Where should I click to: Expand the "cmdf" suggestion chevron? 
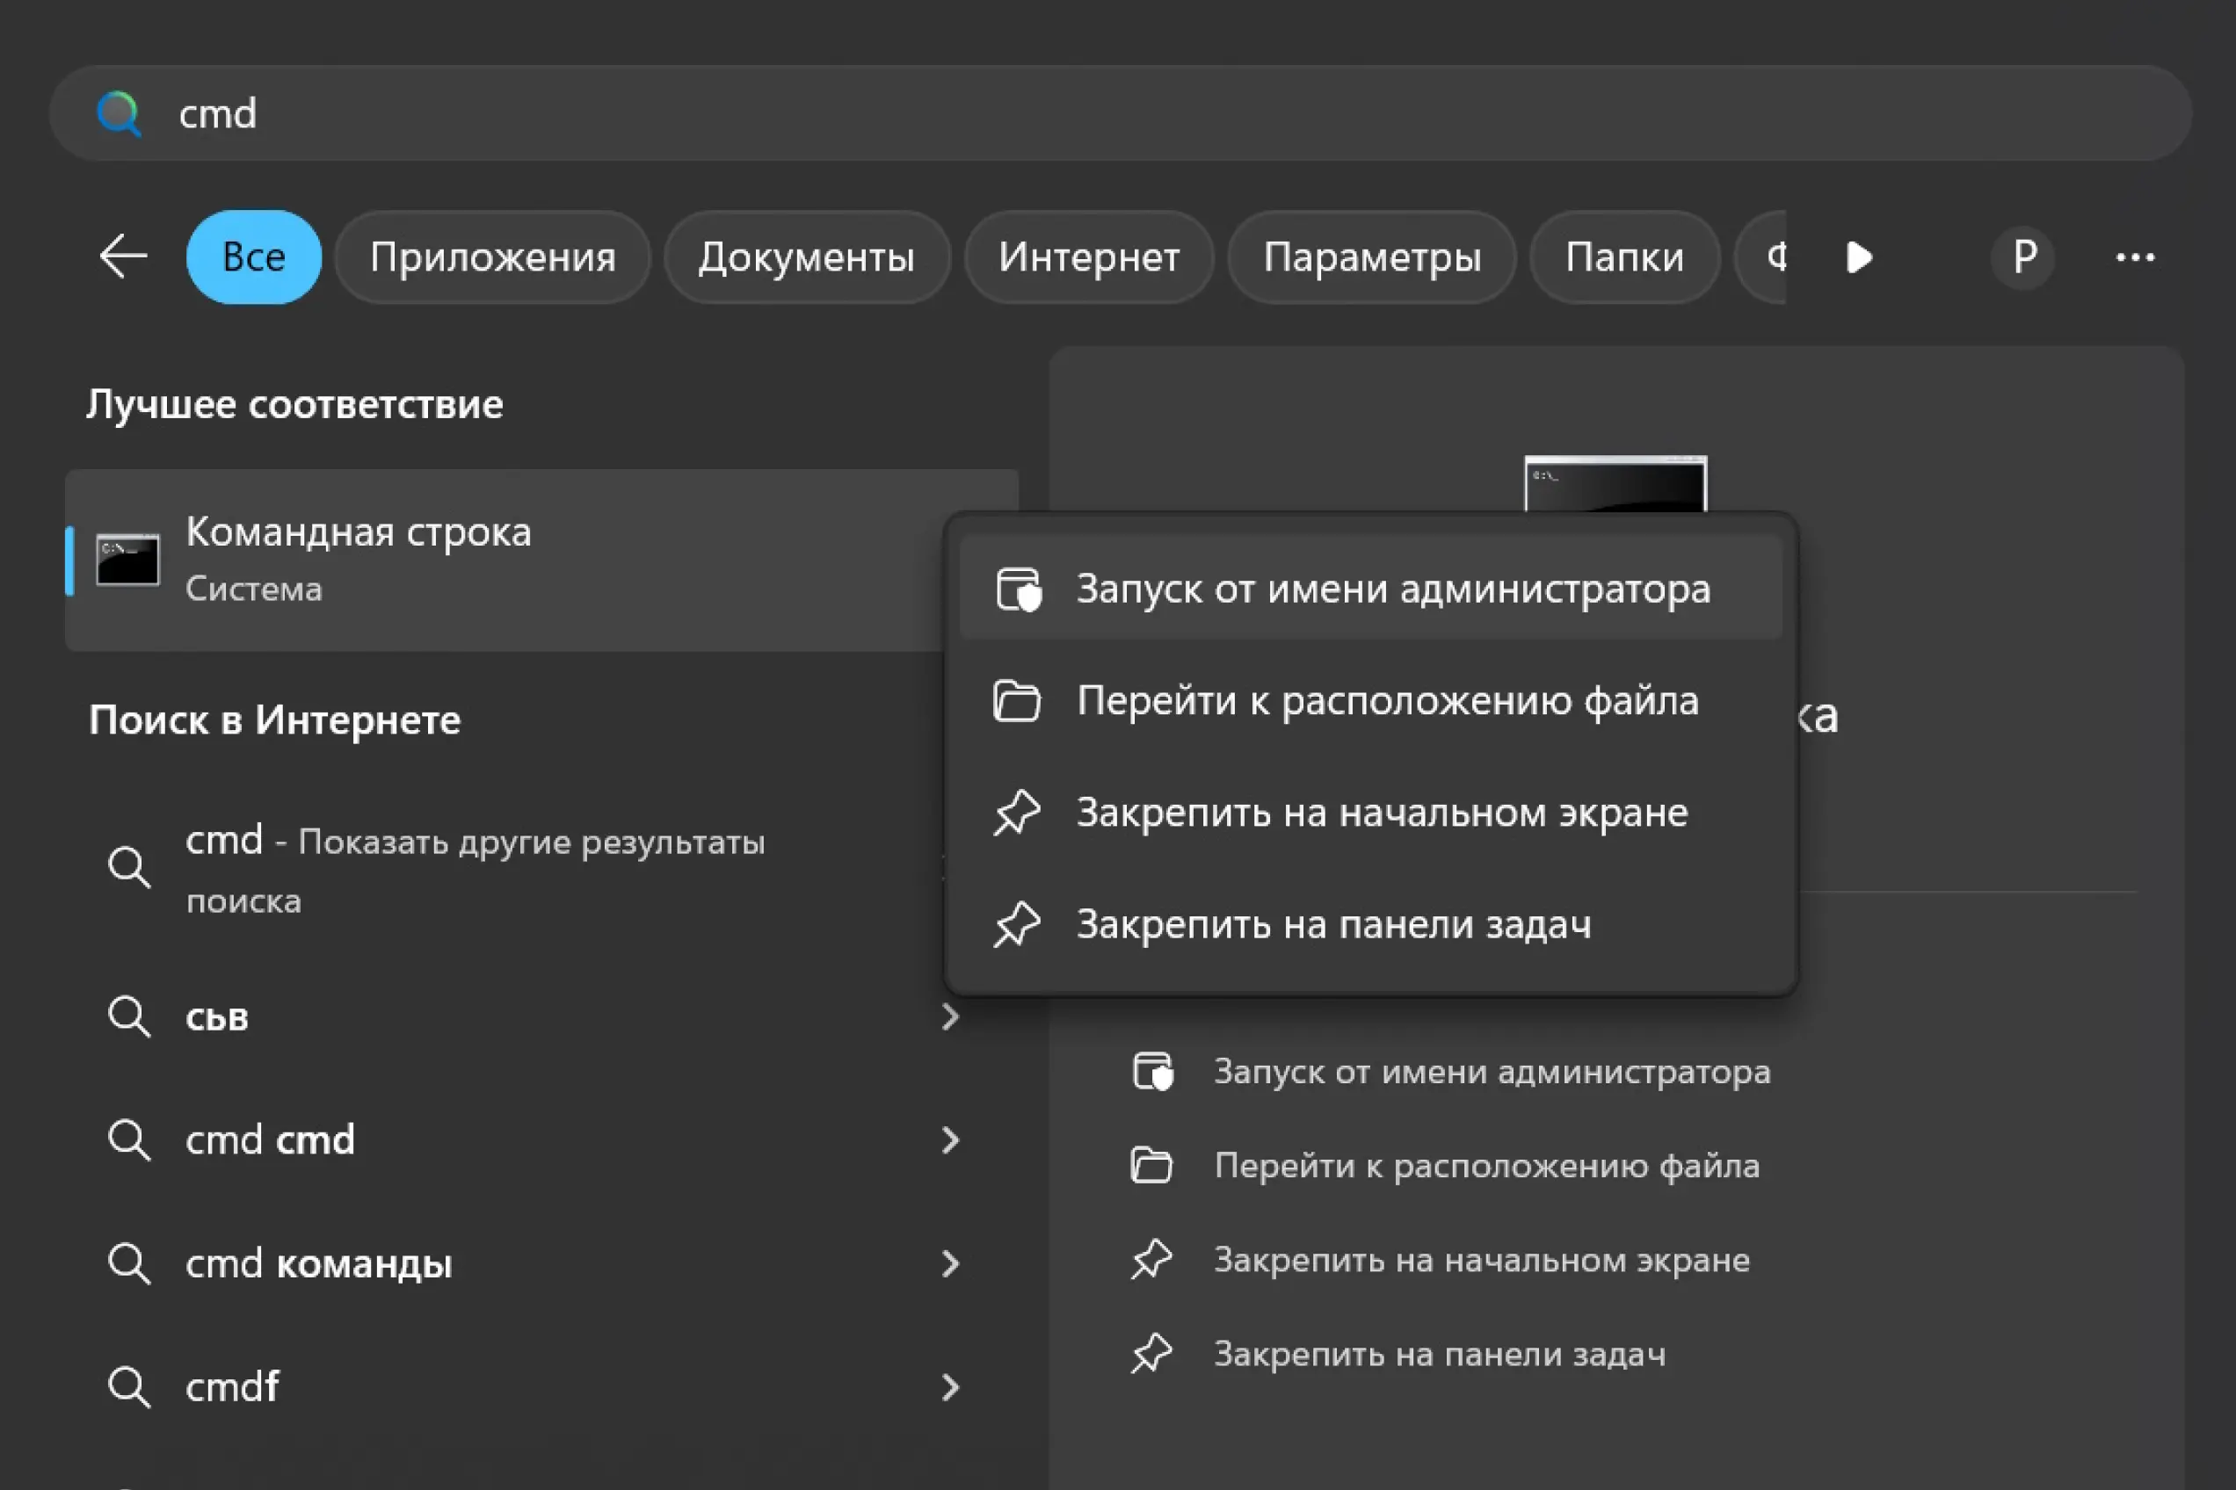[950, 1387]
